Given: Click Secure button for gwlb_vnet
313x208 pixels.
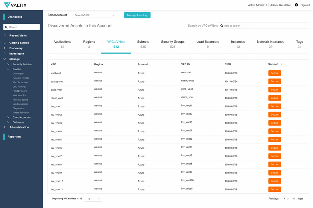Looking at the screenshot, I should (x=275, y=90).
